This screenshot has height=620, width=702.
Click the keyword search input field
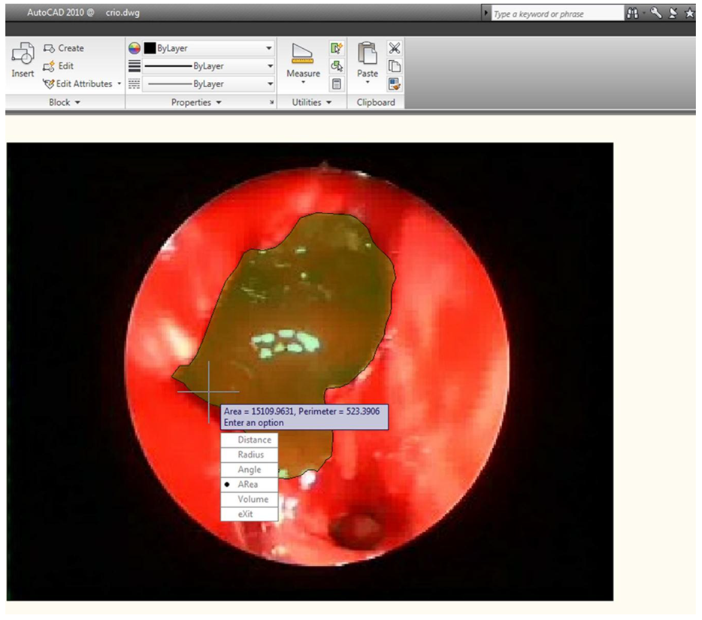(x=556, y=14)
